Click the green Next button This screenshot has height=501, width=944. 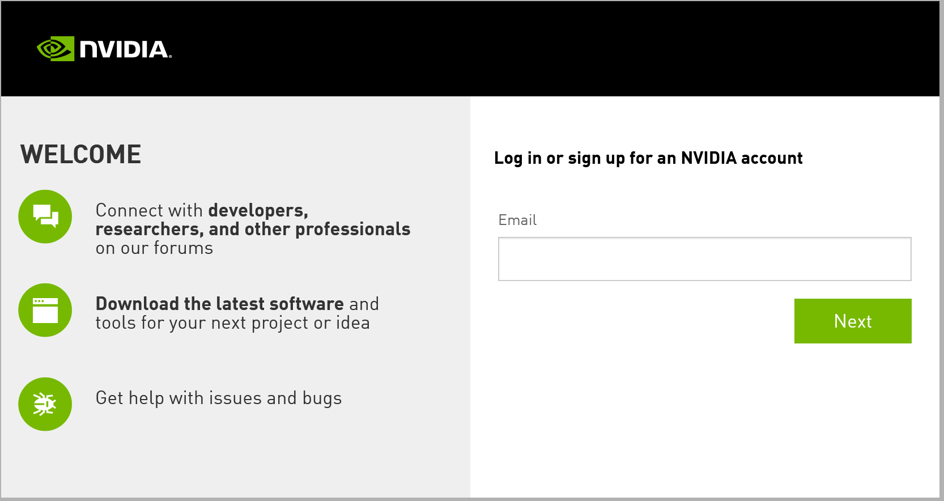coord(853,321)
